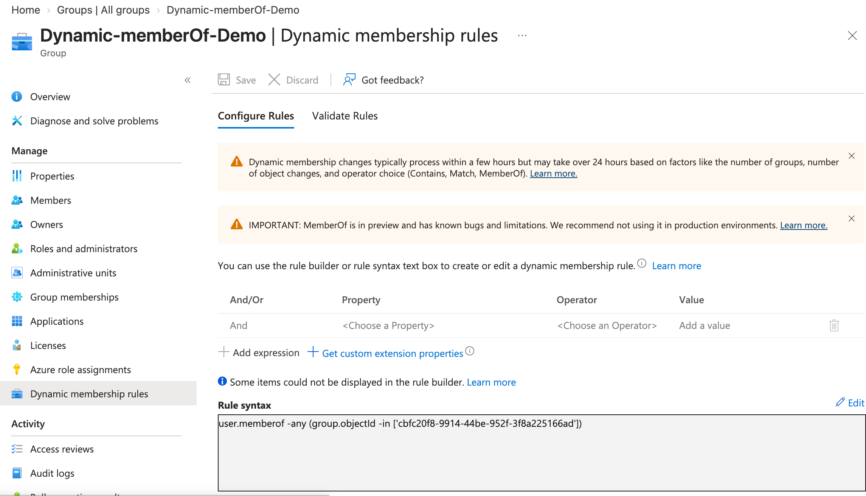
Task: Click Got feedback? text
Action: point(393,80)
